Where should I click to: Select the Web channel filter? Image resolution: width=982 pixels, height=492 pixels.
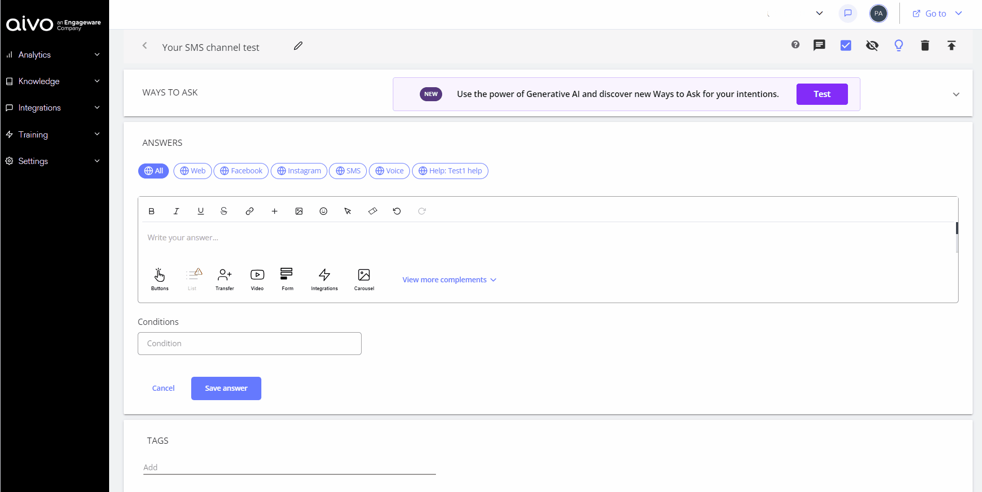click(x=193, y=171)
